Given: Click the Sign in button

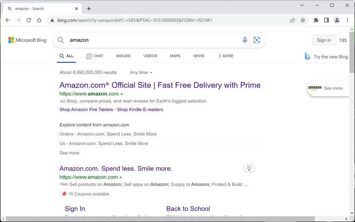Looking at the screenshot, I should click(324, 40).
